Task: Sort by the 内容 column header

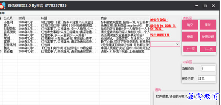Action: point(104,18)
